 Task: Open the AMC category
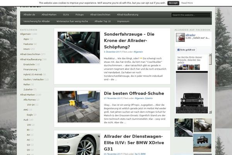[26, 110]
